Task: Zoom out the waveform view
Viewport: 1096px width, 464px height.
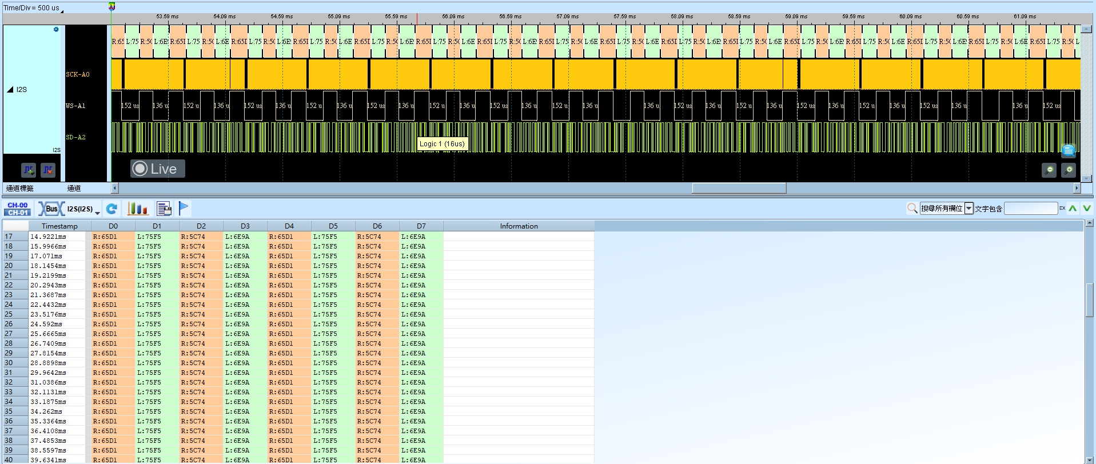Action: point(1049,170)
